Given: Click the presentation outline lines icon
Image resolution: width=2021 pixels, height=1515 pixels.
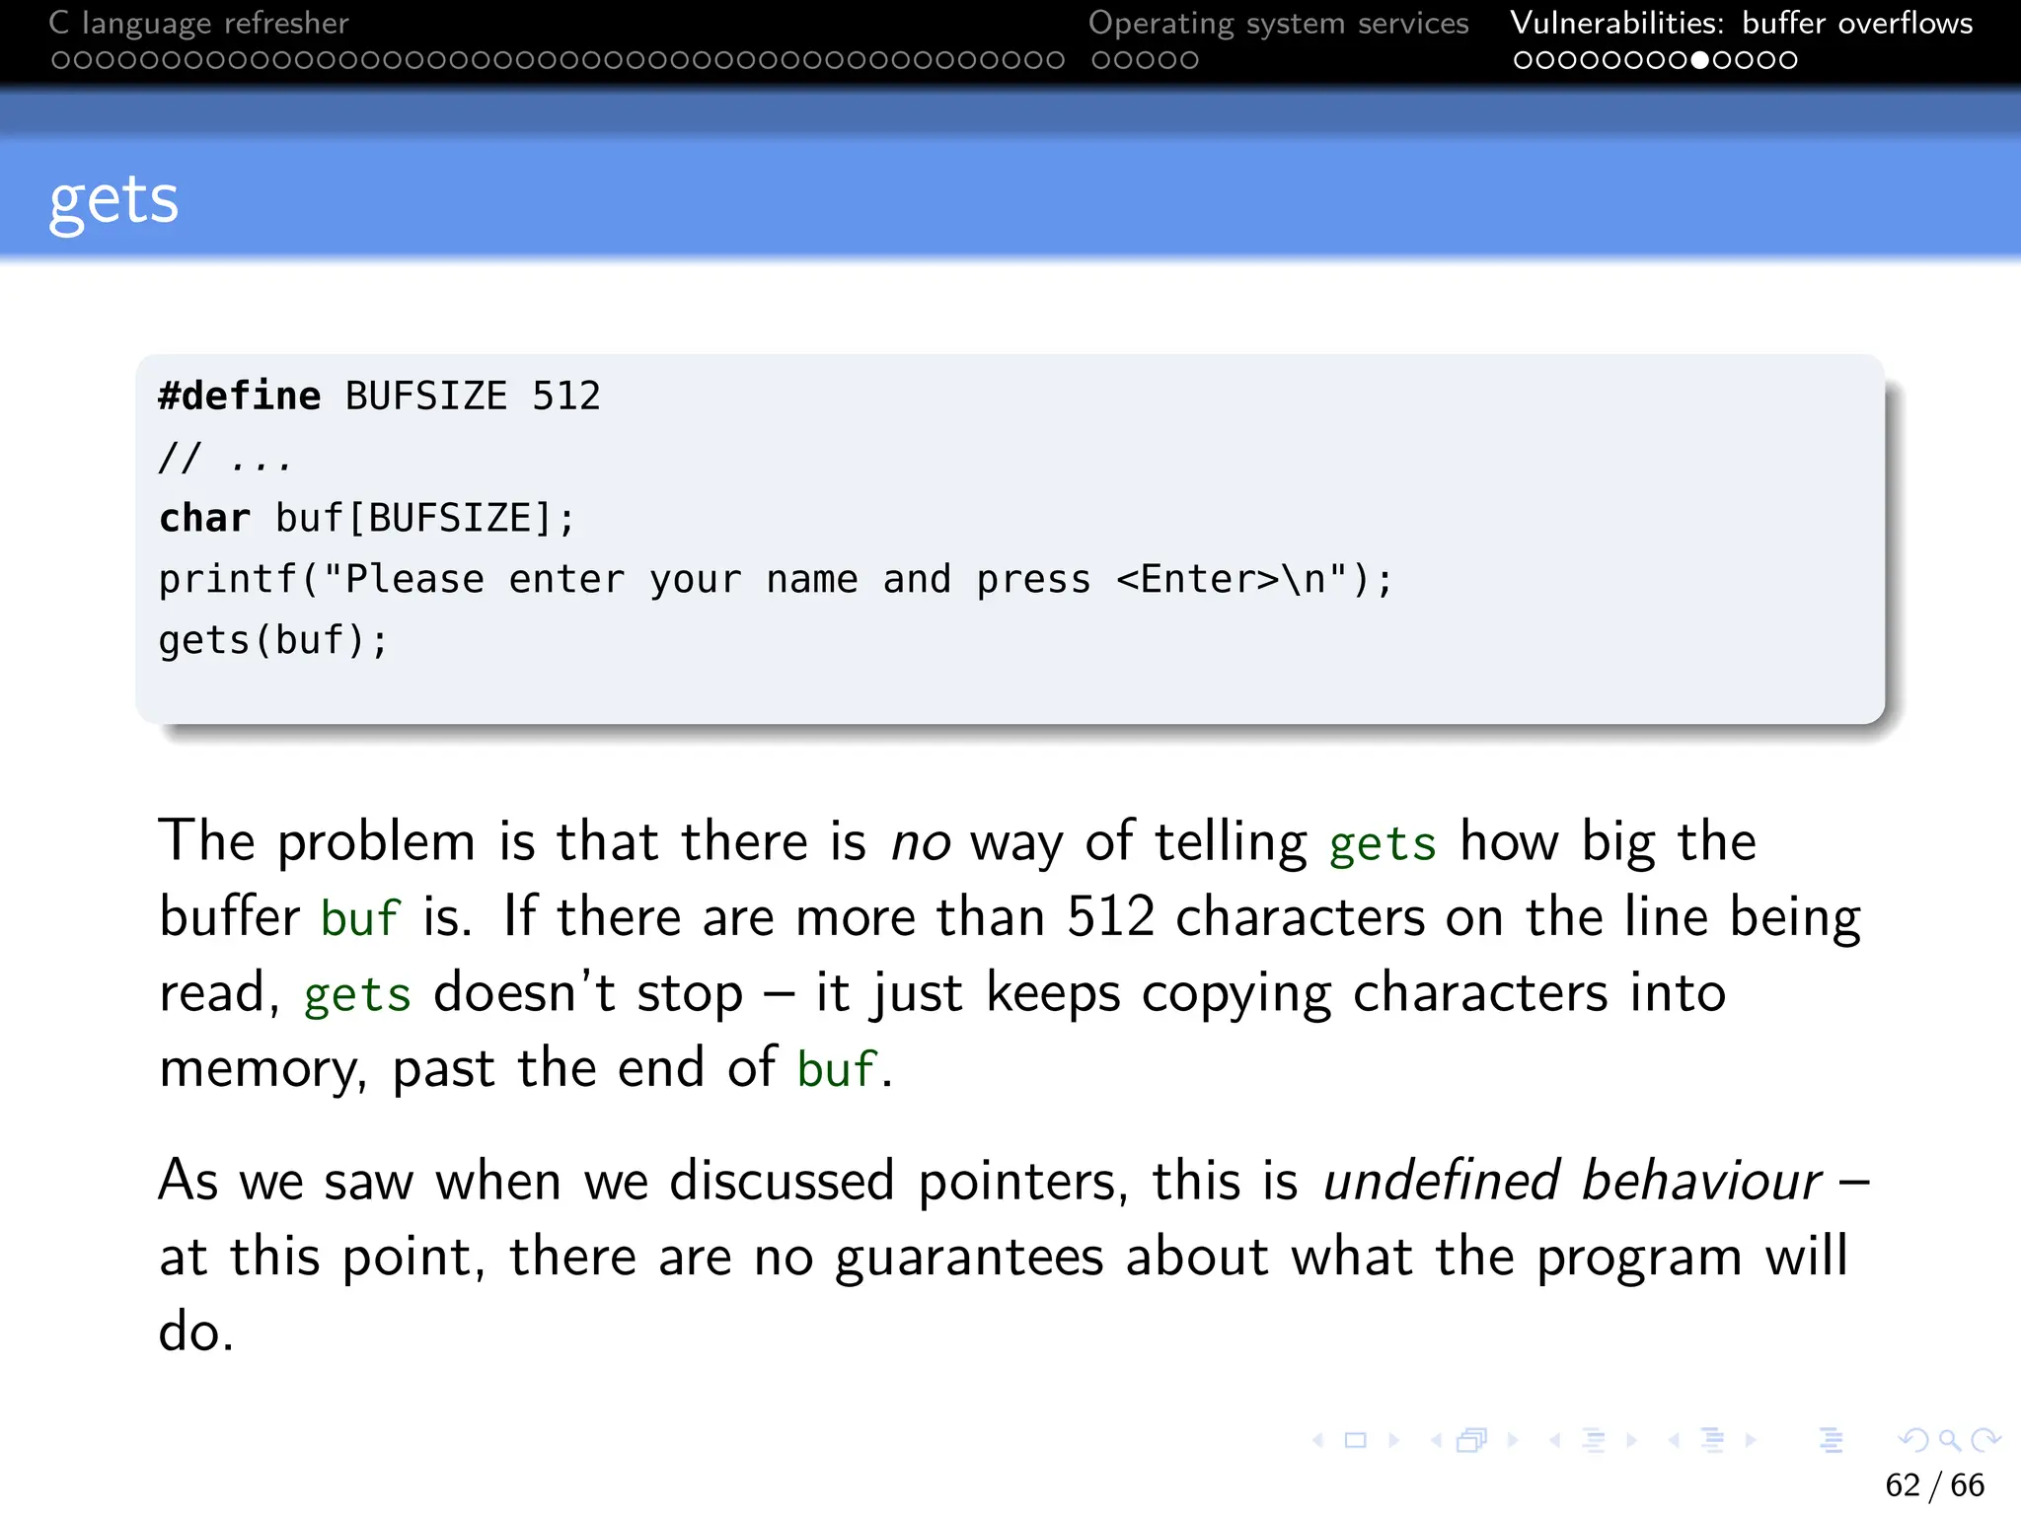Looking at the screenshot, I should 1832,1441.
